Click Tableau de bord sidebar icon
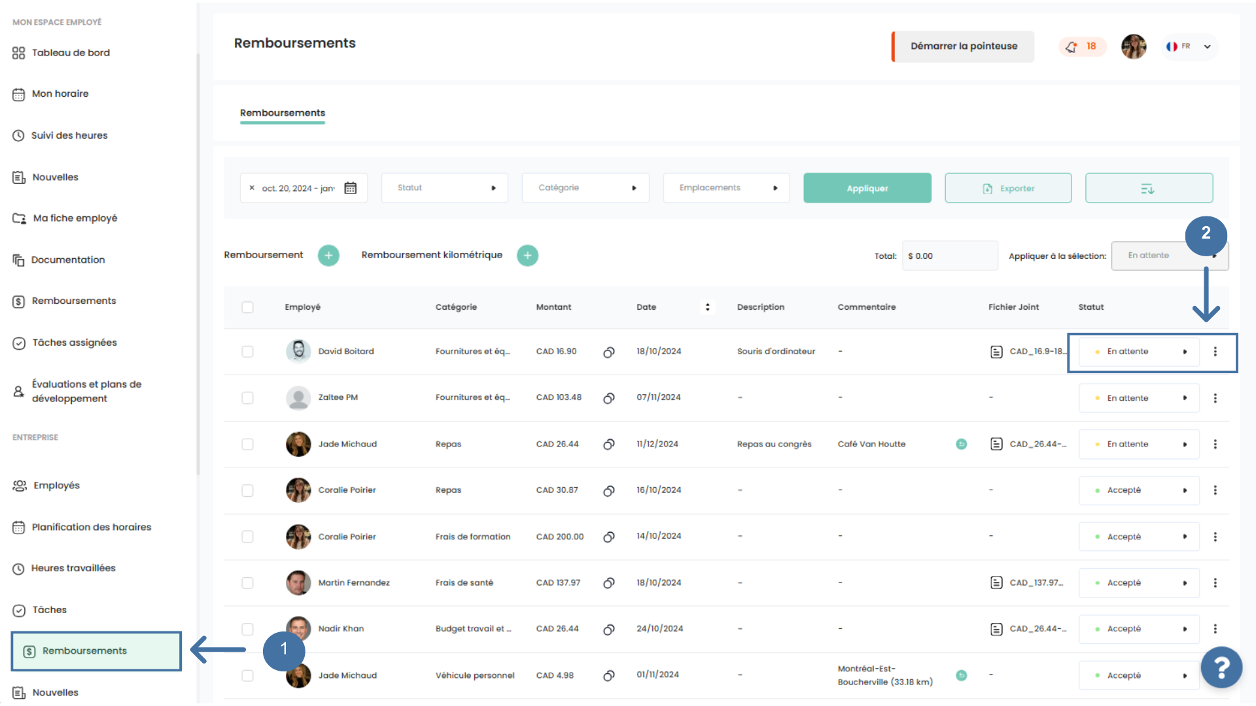1256x706 pixels. (18, 53)
